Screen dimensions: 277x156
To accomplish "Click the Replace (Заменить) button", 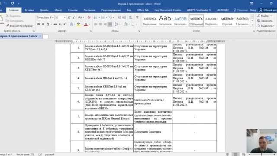I will [x=264, y=21].
